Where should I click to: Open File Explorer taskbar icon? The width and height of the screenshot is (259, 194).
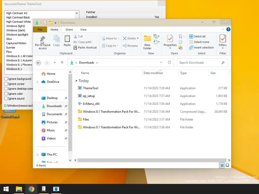click(x=19, y=189)
